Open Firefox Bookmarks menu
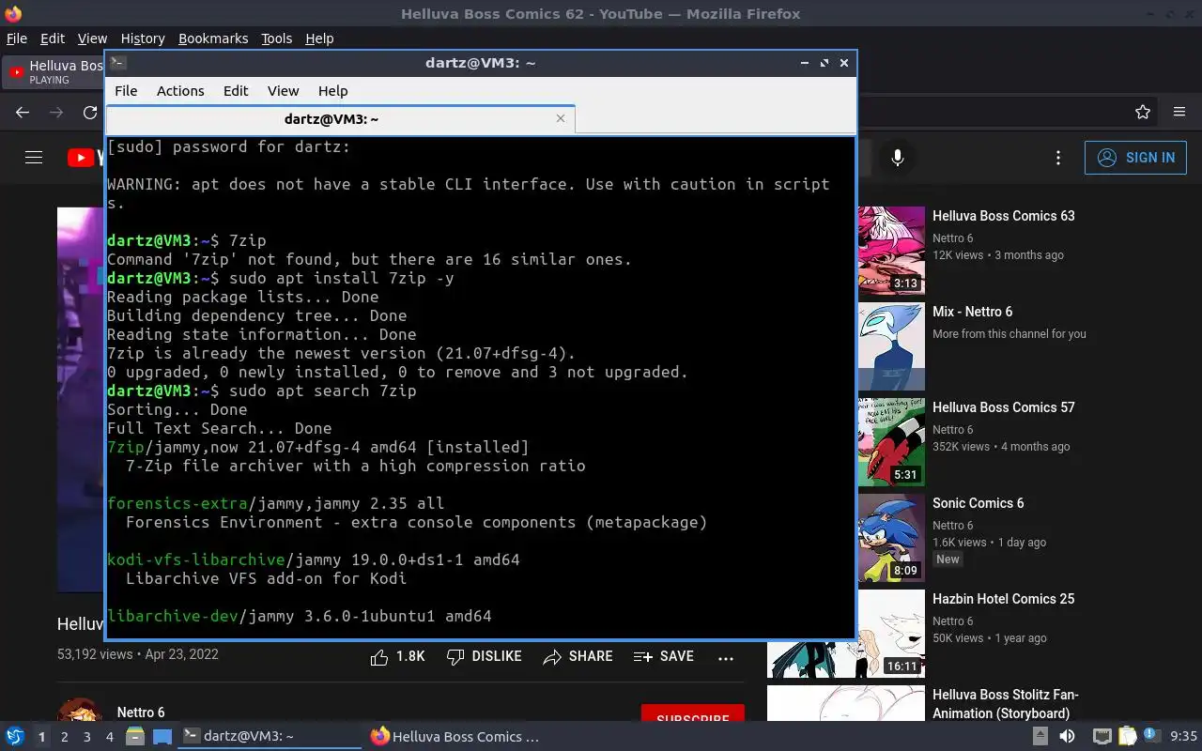This screenshot has height=751, width=1202. pyautogui.click(x=213, y=38)
